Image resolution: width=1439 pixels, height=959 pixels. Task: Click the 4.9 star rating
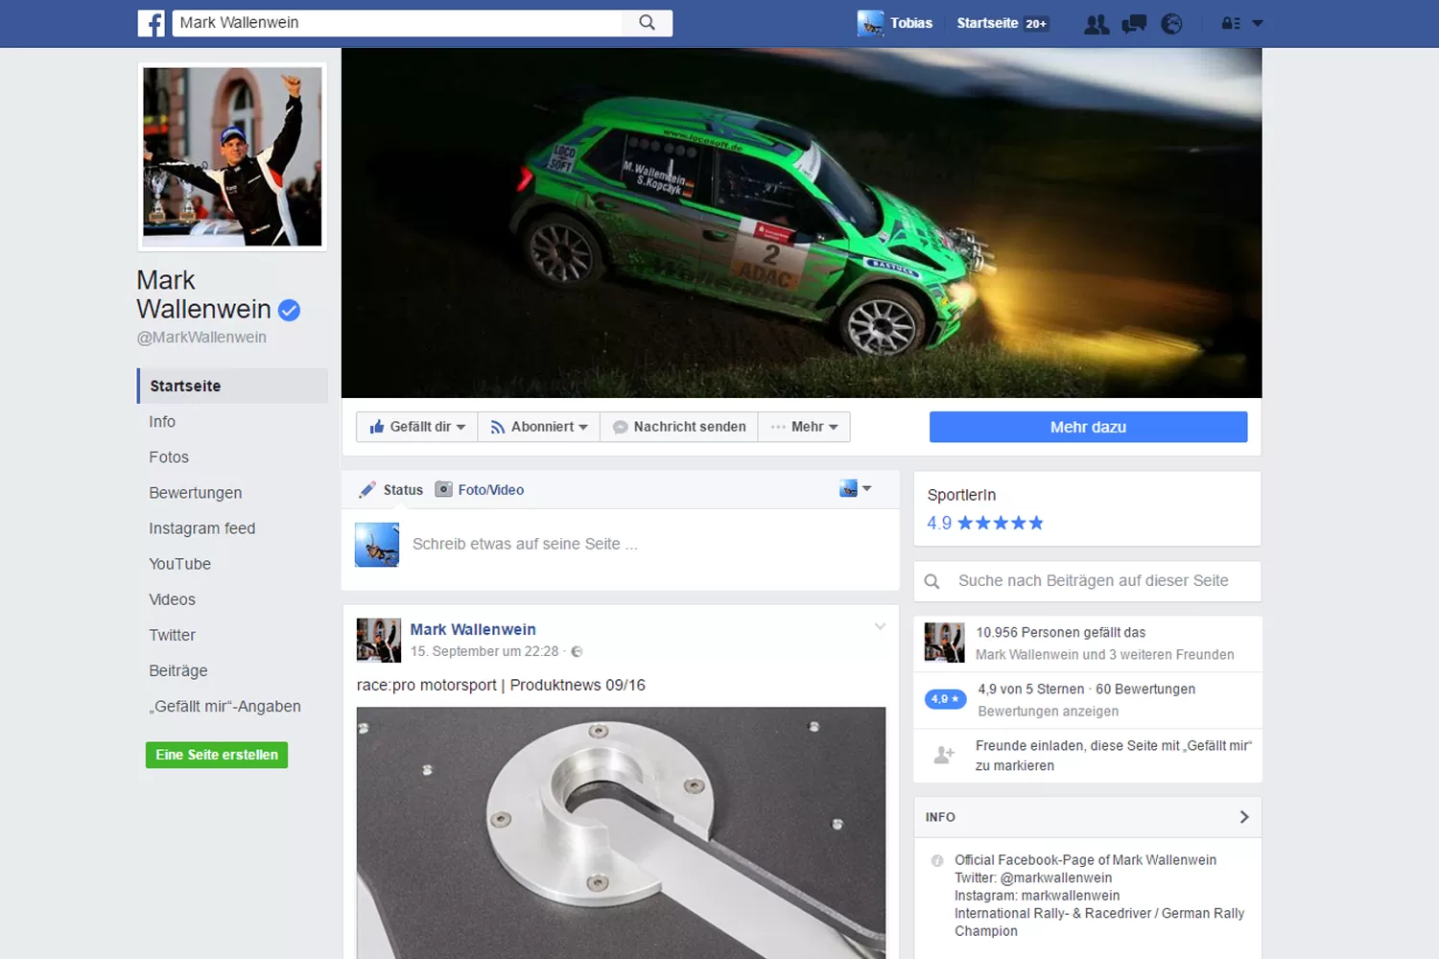coord(985,523)
